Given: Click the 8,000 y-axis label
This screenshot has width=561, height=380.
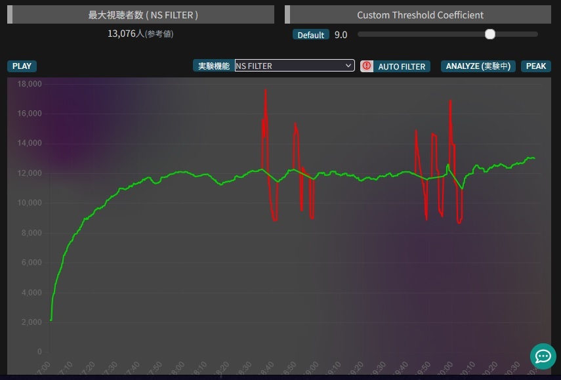Looking at the screenshot, I should point(31,233).
